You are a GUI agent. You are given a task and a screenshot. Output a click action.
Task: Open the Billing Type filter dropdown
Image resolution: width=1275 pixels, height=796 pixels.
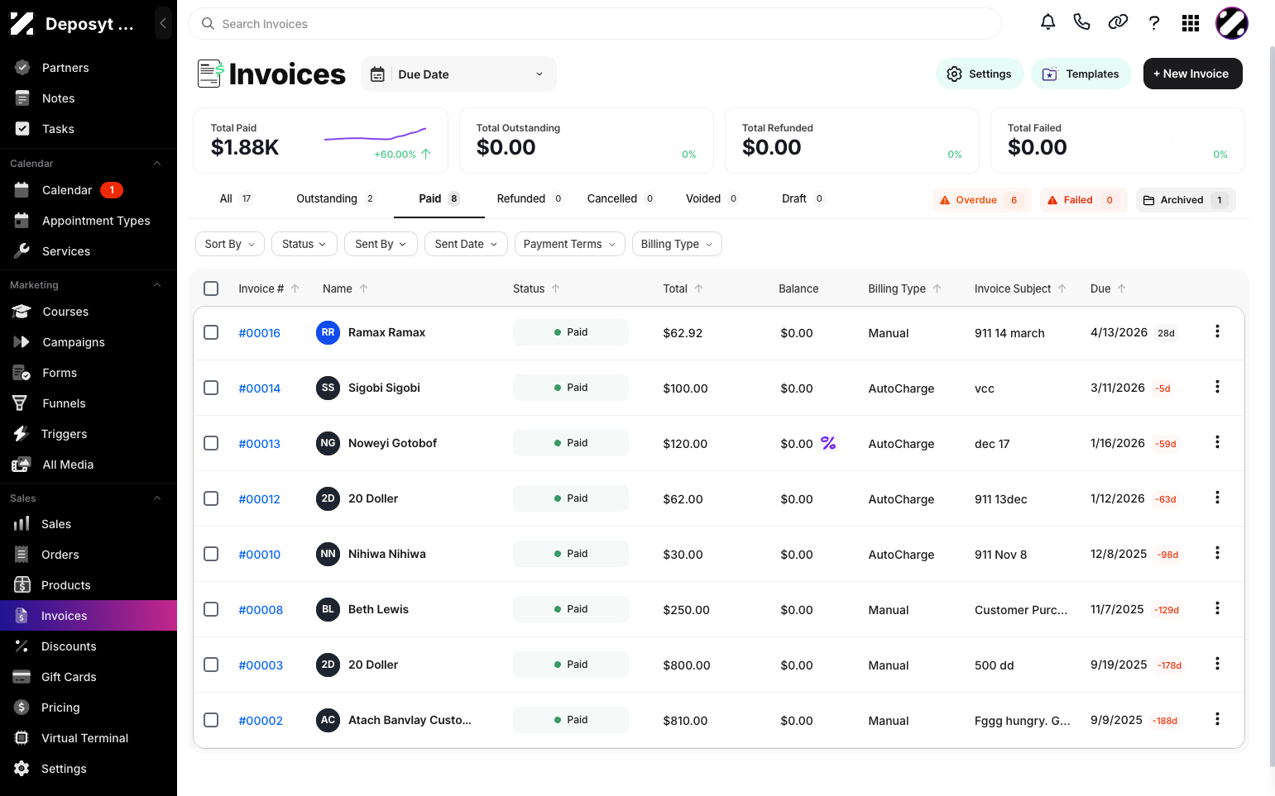tap(677, 244)
